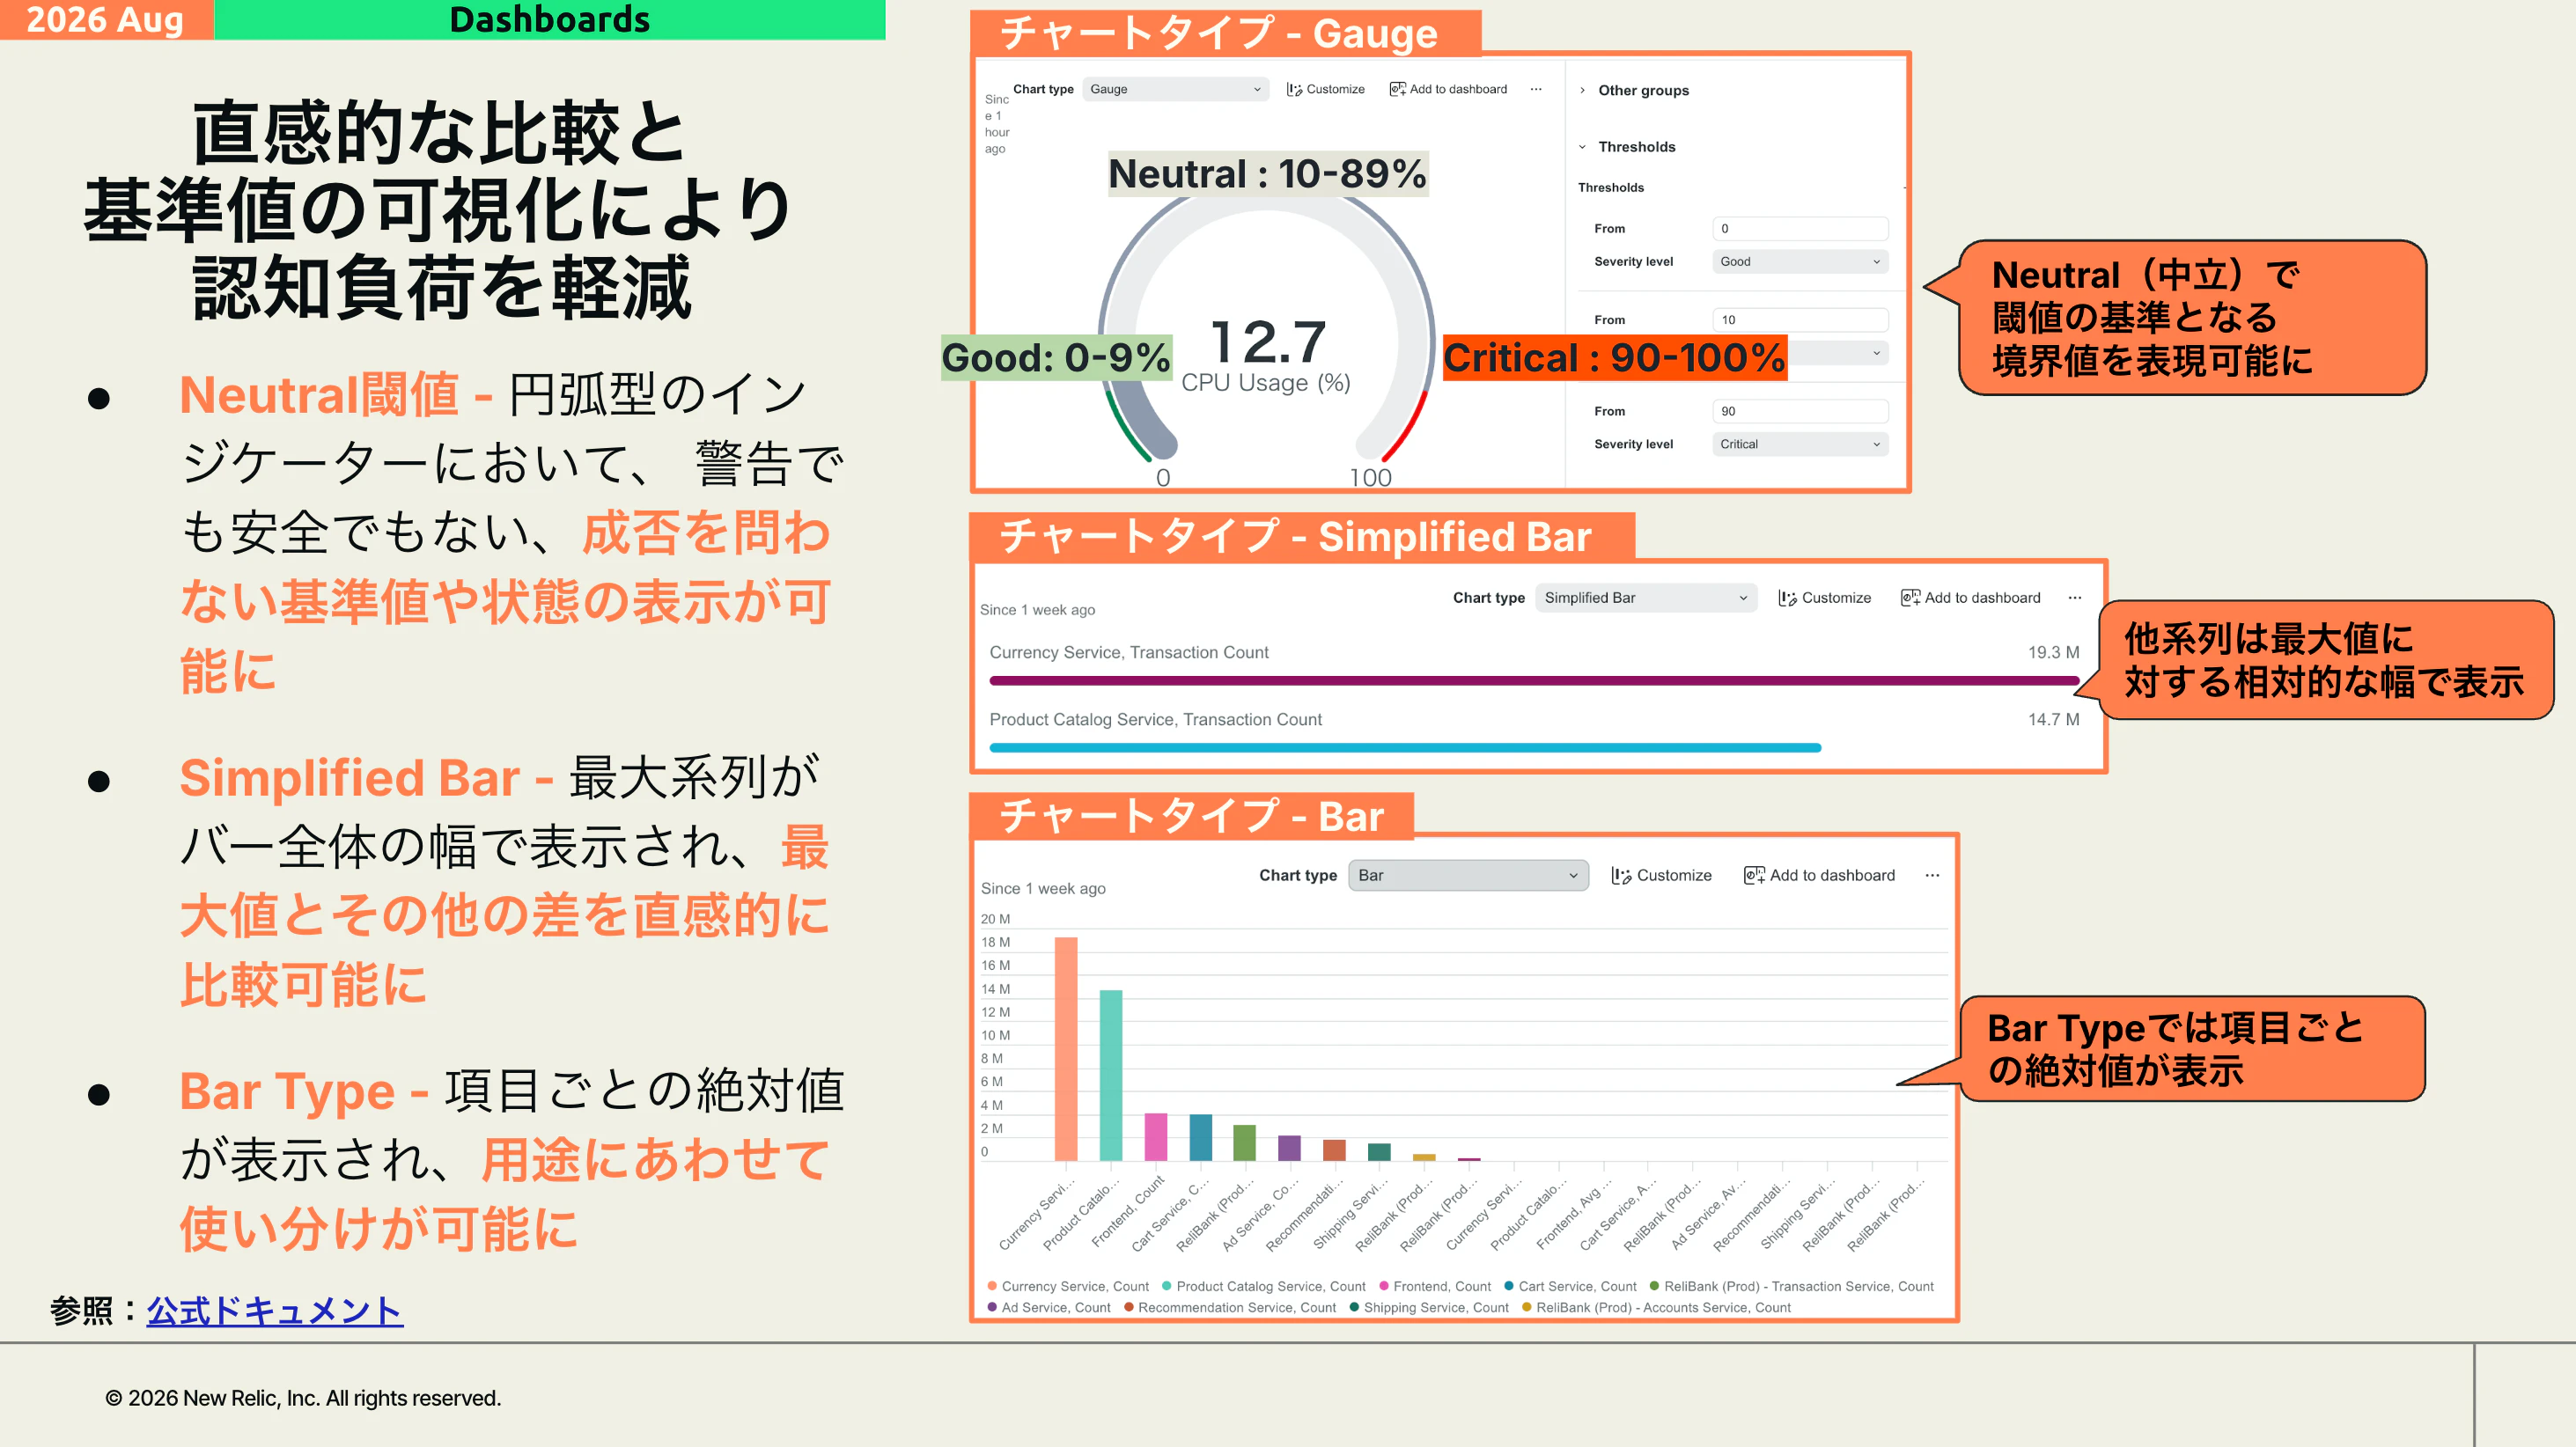
Task: Click the teal Product Catalog bar in the bar chart
Action: [x=1111, y=1075]
